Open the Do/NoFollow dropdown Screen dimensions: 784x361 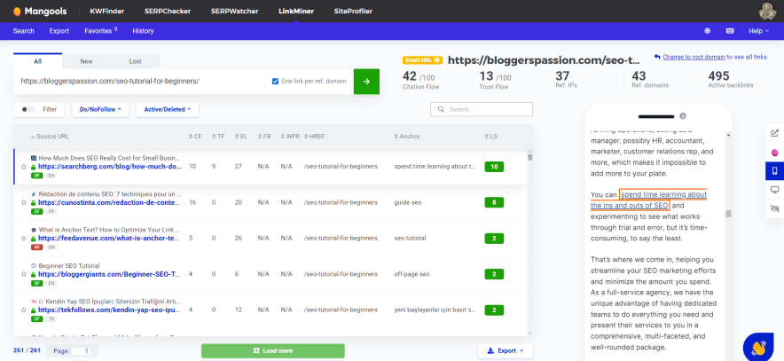[x=100, y=109]
